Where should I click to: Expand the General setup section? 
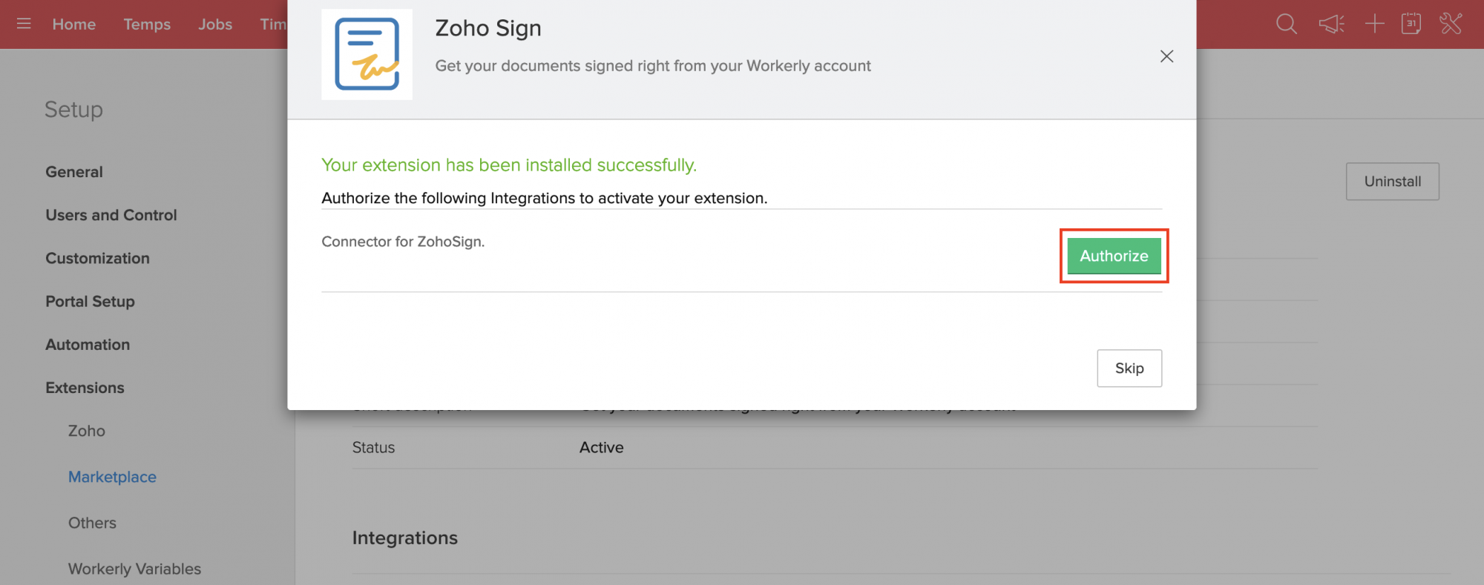[x=74, y=172]
